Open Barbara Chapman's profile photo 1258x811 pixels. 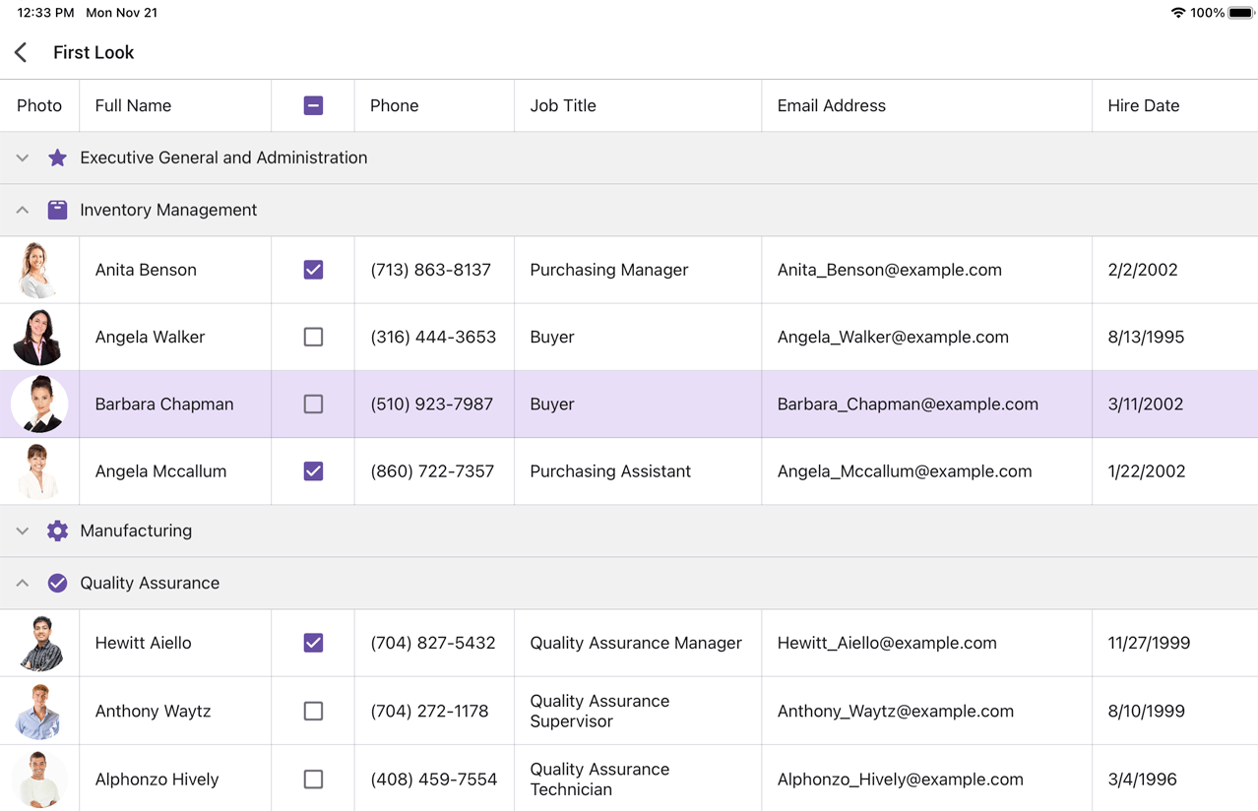click(x=39, y=404)
